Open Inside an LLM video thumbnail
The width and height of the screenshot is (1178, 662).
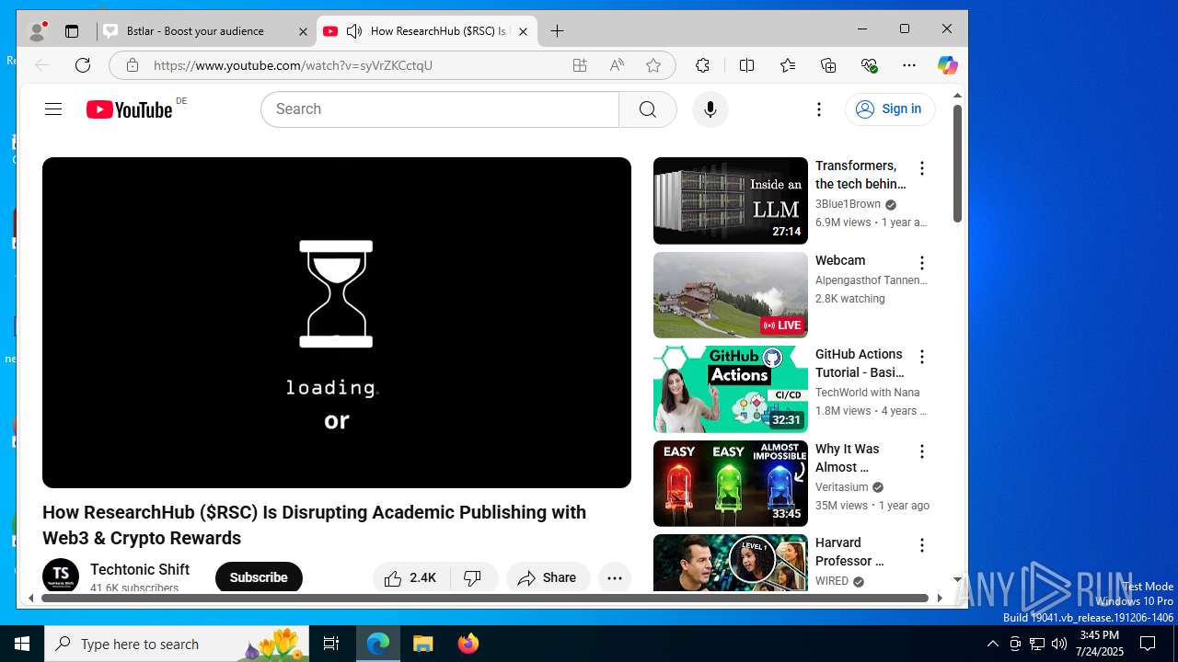[x=731, y=200]
